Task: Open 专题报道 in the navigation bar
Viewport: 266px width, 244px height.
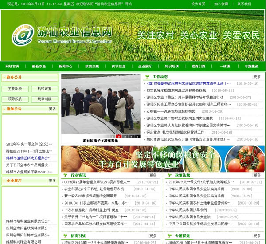Action: pyautogui.click(x=251, y=66)
